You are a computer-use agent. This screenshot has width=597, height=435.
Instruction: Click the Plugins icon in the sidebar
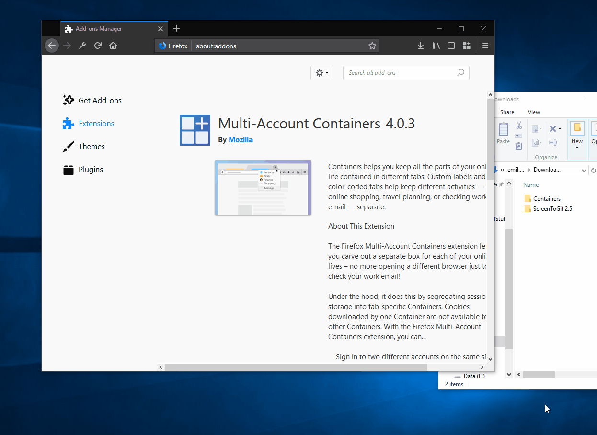(68, 169)
